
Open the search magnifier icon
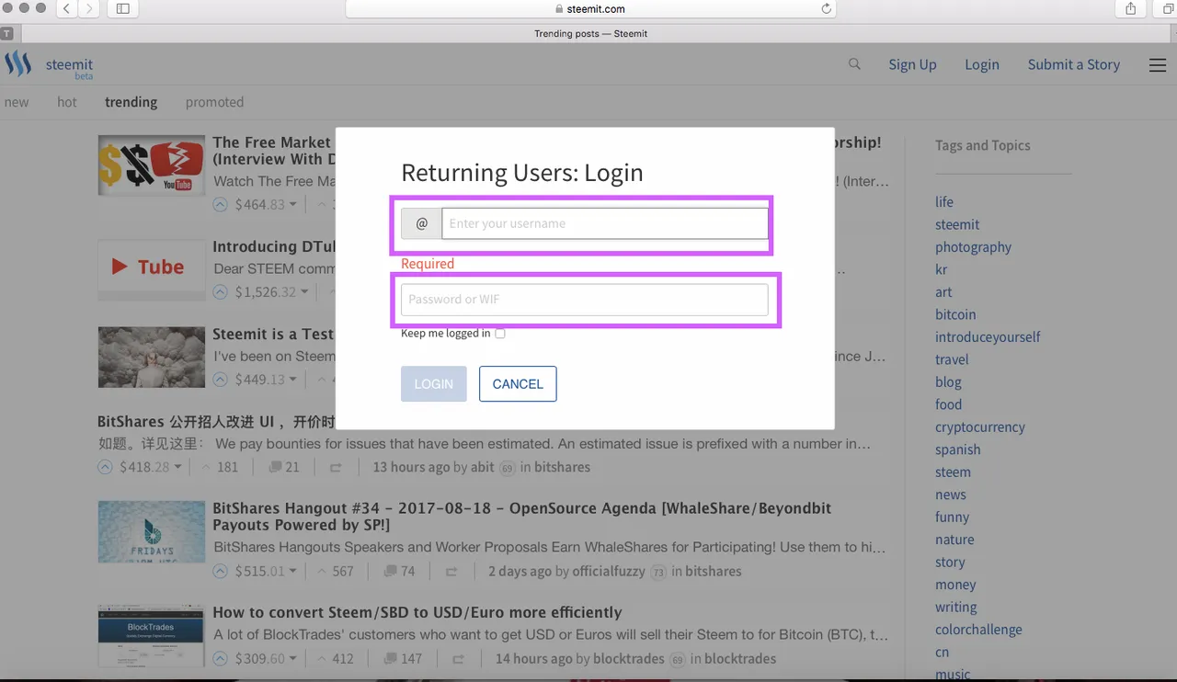(x=854, y=64)
